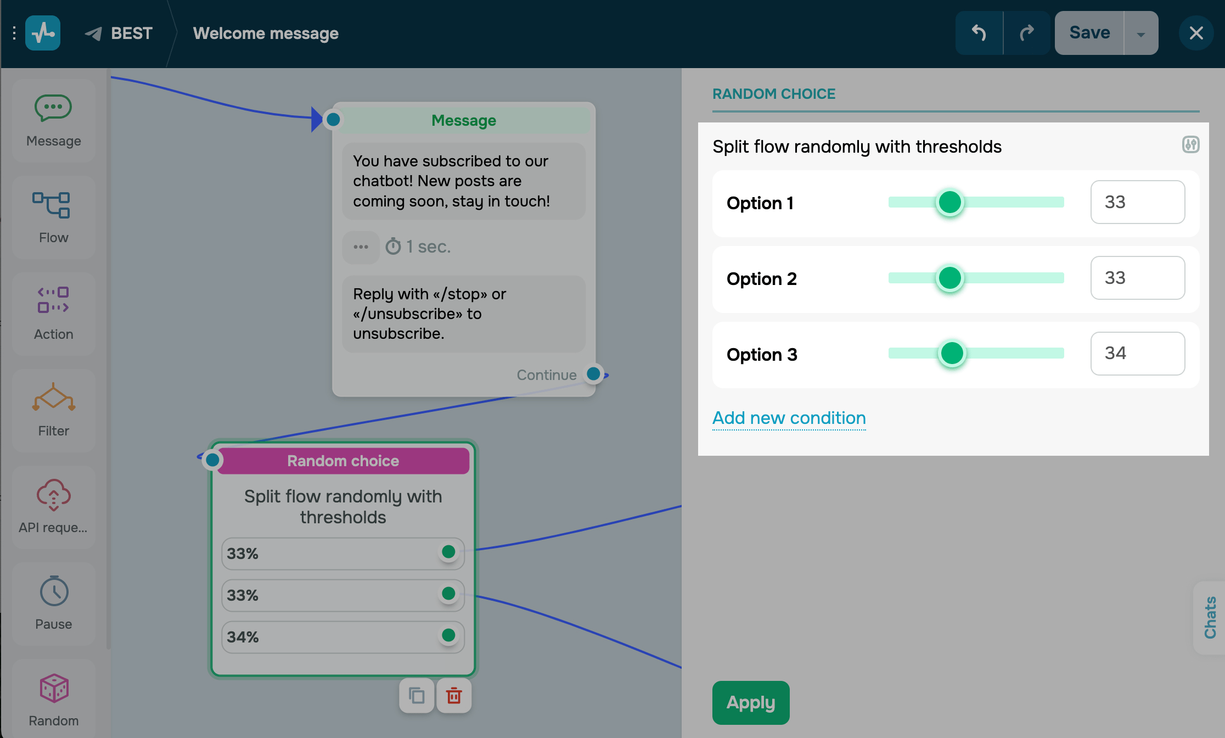Open the three-dot menu left of logo
This screenshot has width=1225, height=738.
pyautogui.click(x=14, y=33)
